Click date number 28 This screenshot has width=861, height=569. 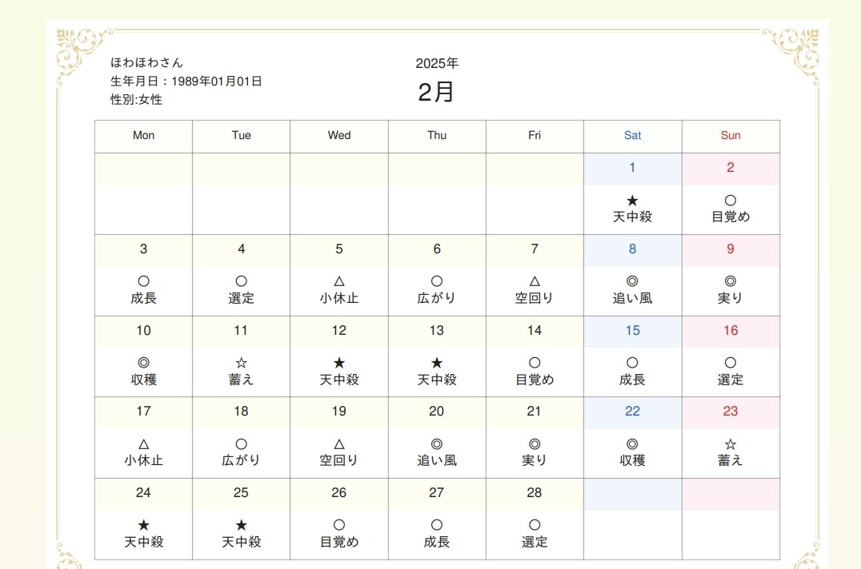pyautogui.click(x=535, y=493)
